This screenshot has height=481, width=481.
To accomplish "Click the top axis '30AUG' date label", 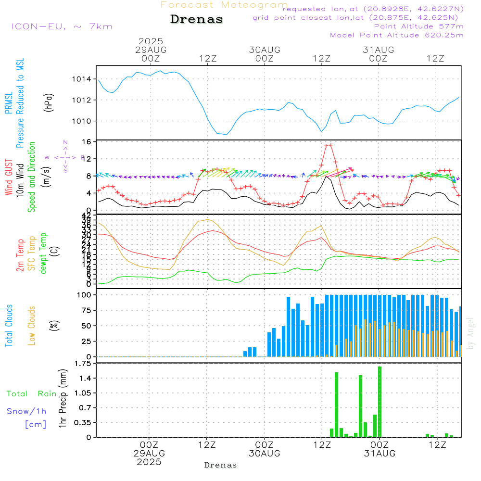I will 265,50.
